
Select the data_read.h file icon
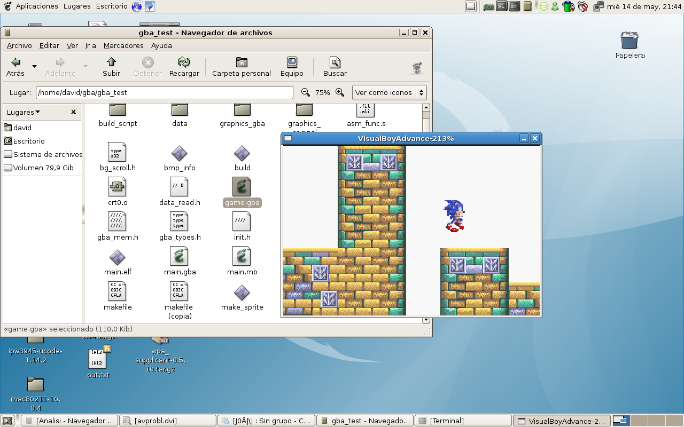click(x=179, y=187)
